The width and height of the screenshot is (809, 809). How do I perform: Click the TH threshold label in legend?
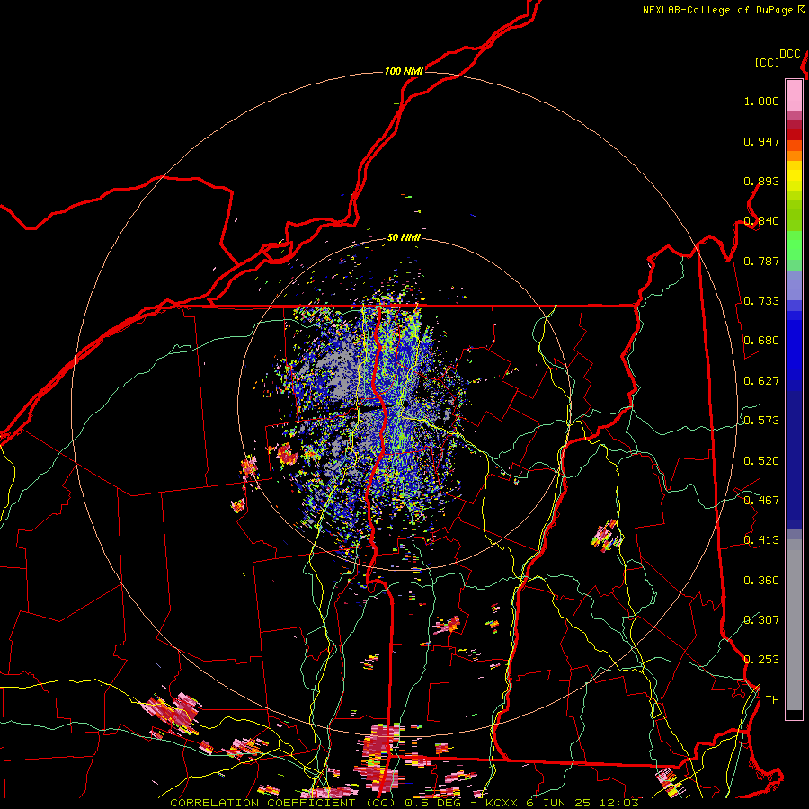coord(772,699)
